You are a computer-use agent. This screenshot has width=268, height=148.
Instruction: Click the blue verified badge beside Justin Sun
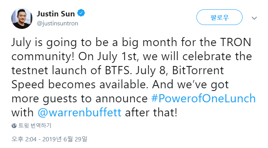tap(81, 13)
